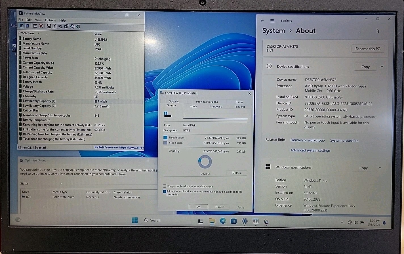Open the File menu in BatteryInfoView
Screen dimensions: 404x254
click(x=21, y=20)
